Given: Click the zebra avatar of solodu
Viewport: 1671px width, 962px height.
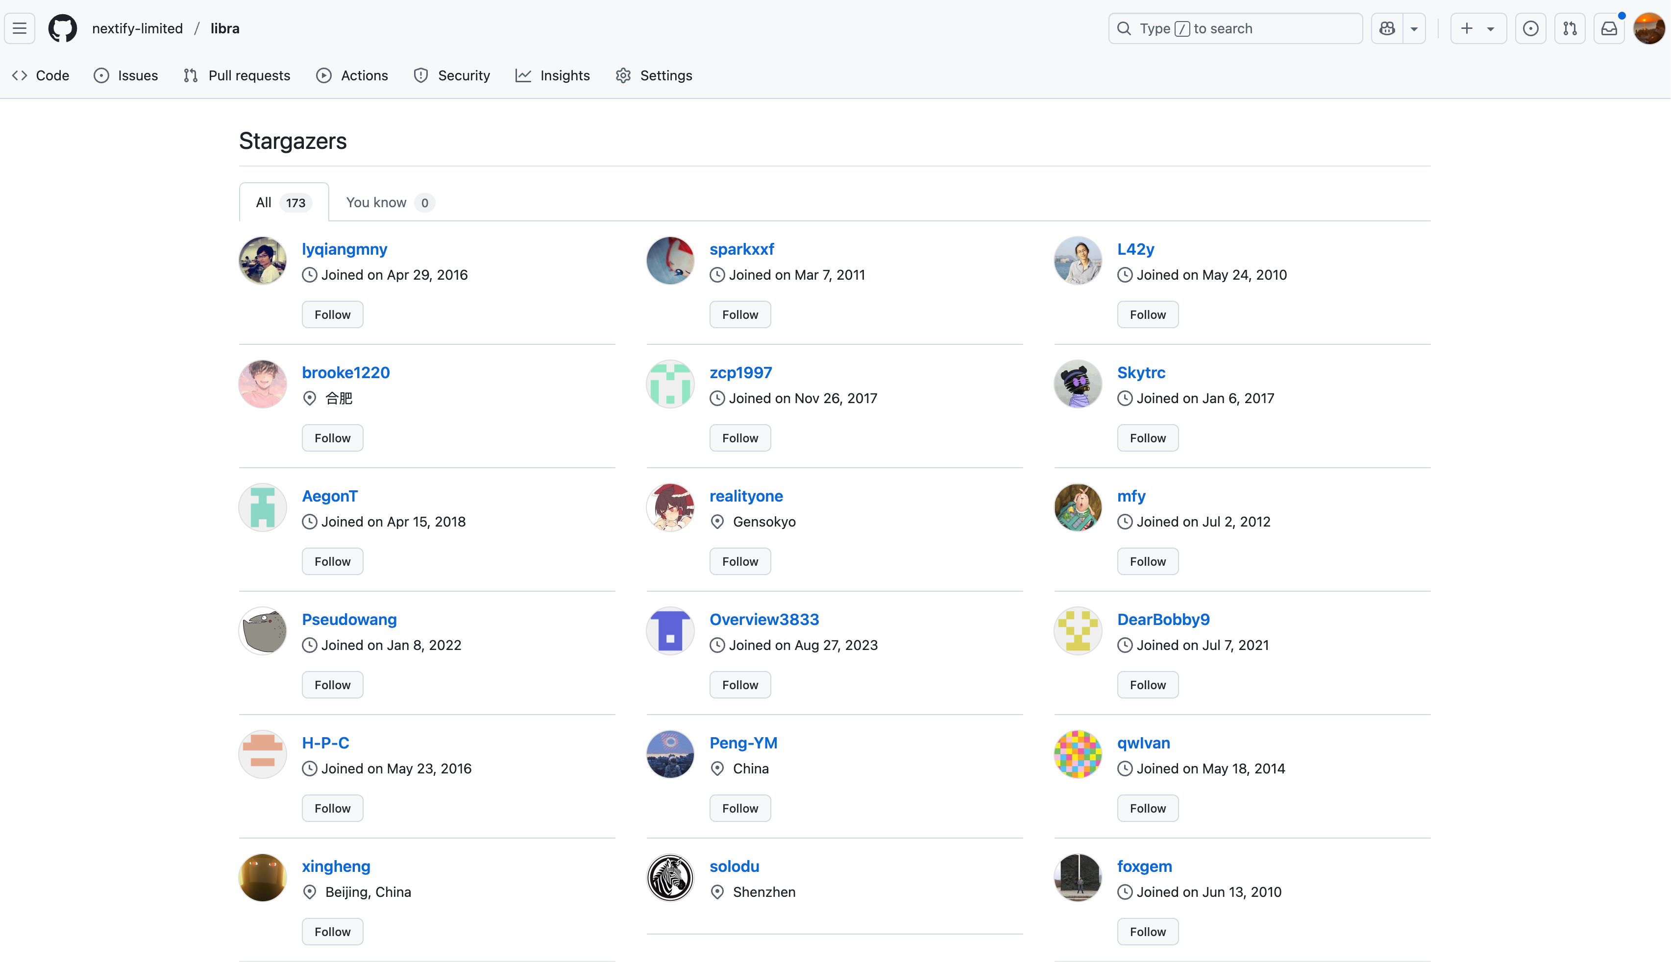Looking at the screenshot, I should [670, 877].
